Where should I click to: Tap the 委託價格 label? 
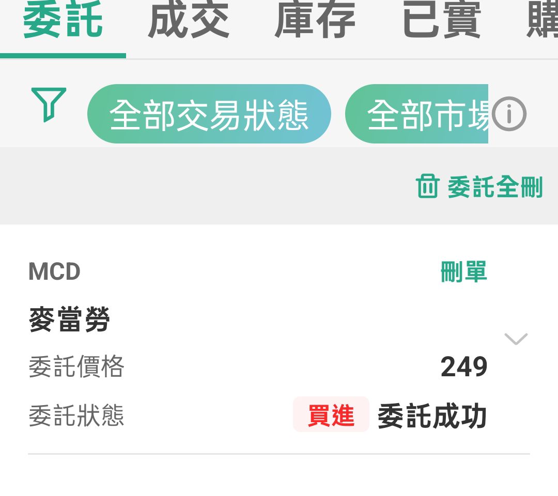pos(76,366)
